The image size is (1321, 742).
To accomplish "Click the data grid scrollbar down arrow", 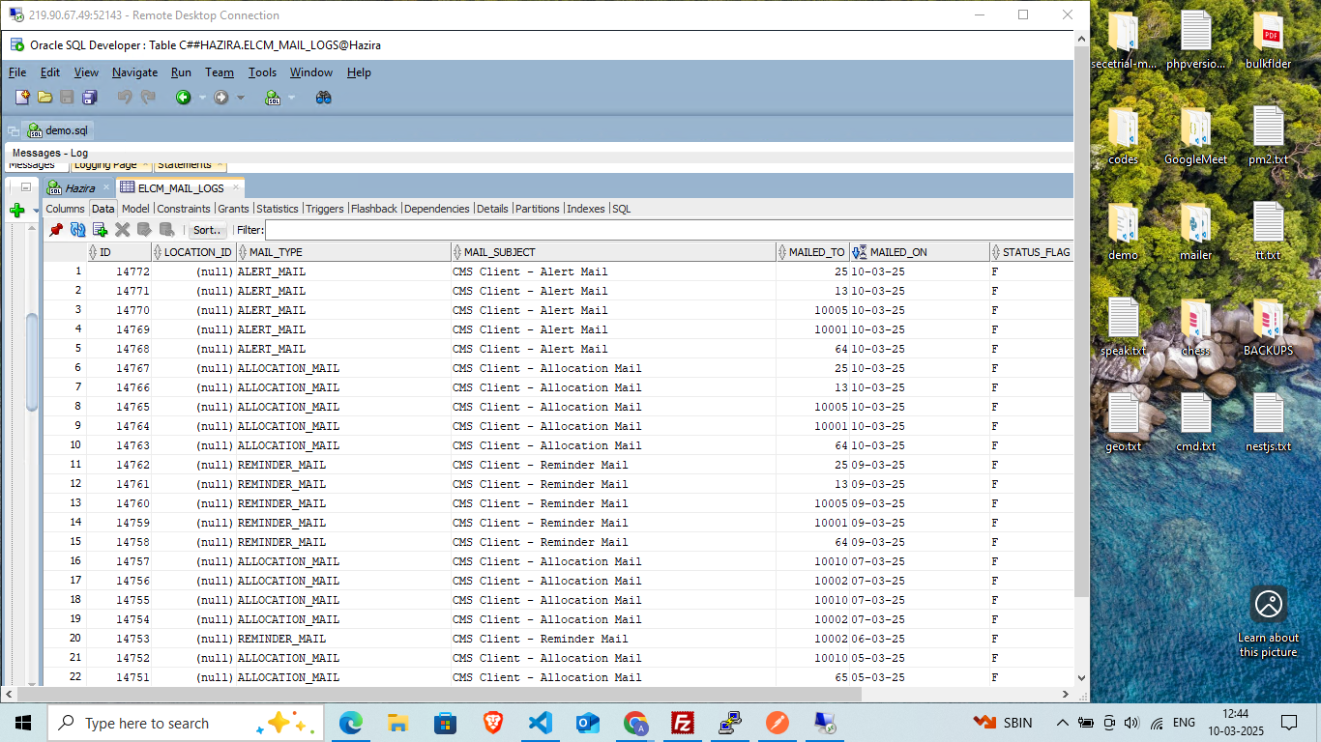I will [x=1081, y=678].
